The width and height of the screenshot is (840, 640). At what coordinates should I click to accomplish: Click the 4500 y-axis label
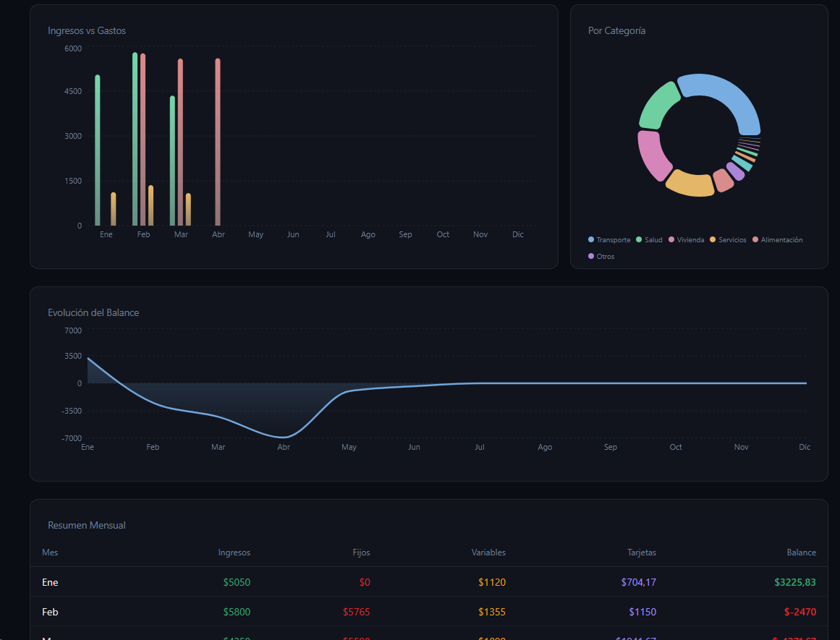click(x=73, y=91)
